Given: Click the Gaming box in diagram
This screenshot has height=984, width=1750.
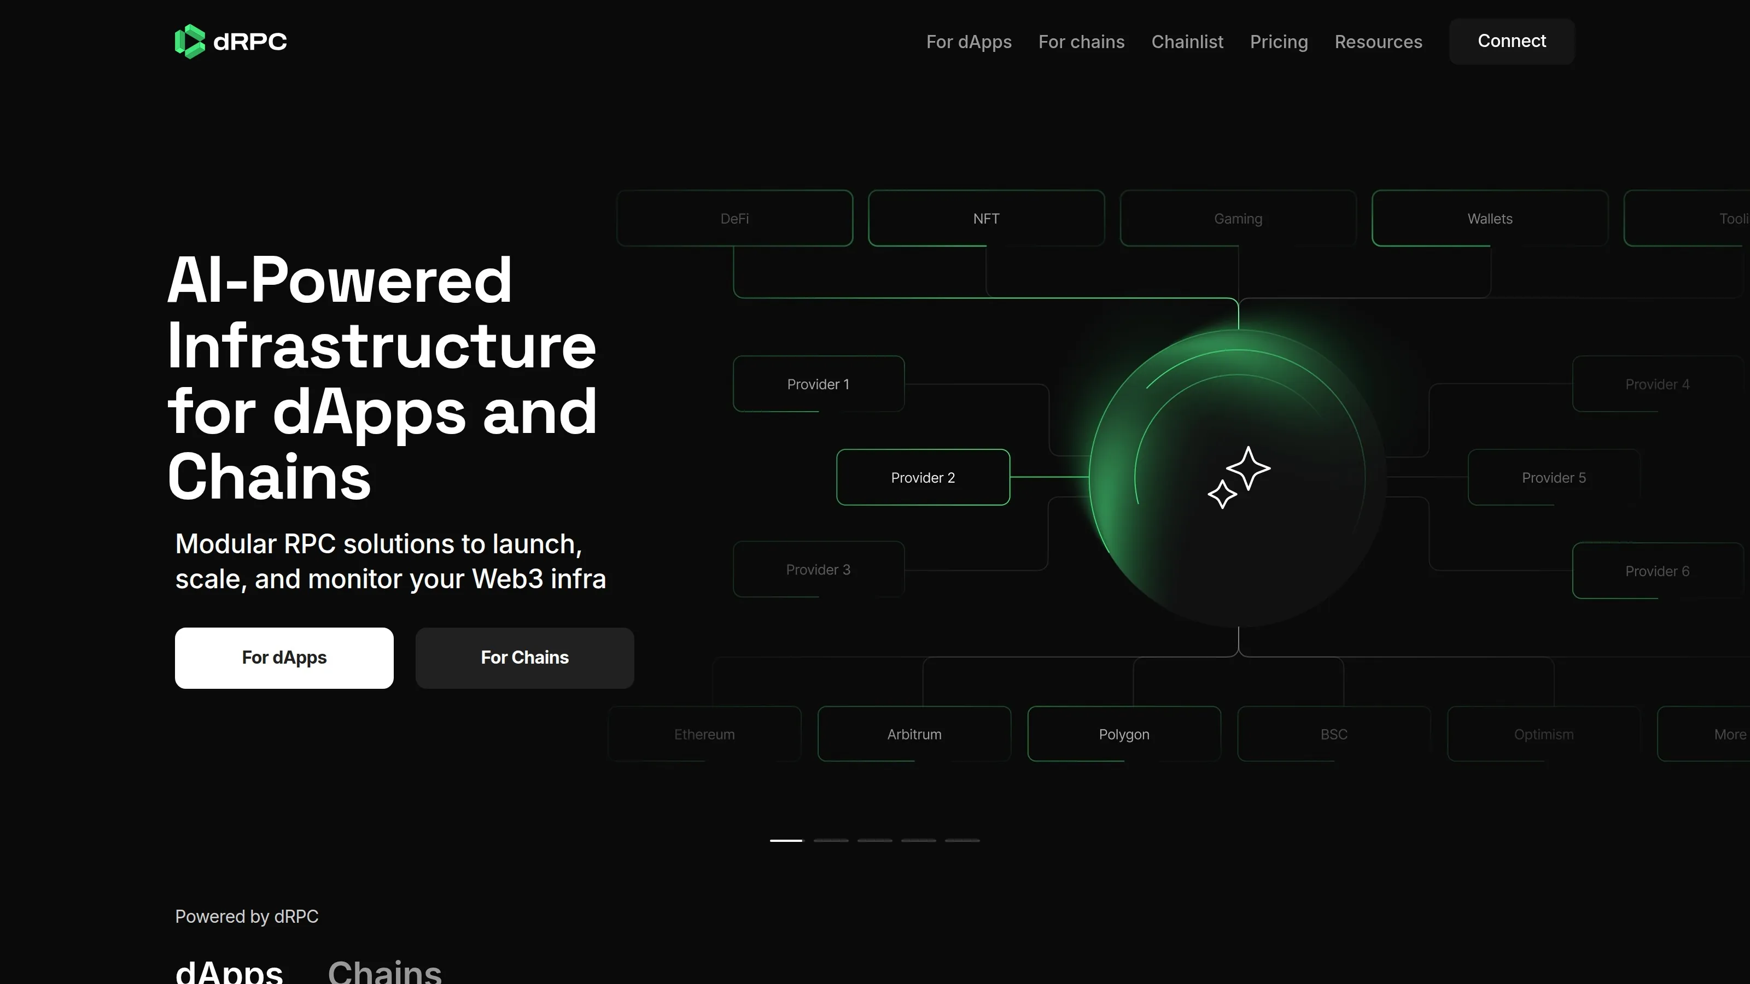Looking at the screenshot, I should (x=1238, y=218).
